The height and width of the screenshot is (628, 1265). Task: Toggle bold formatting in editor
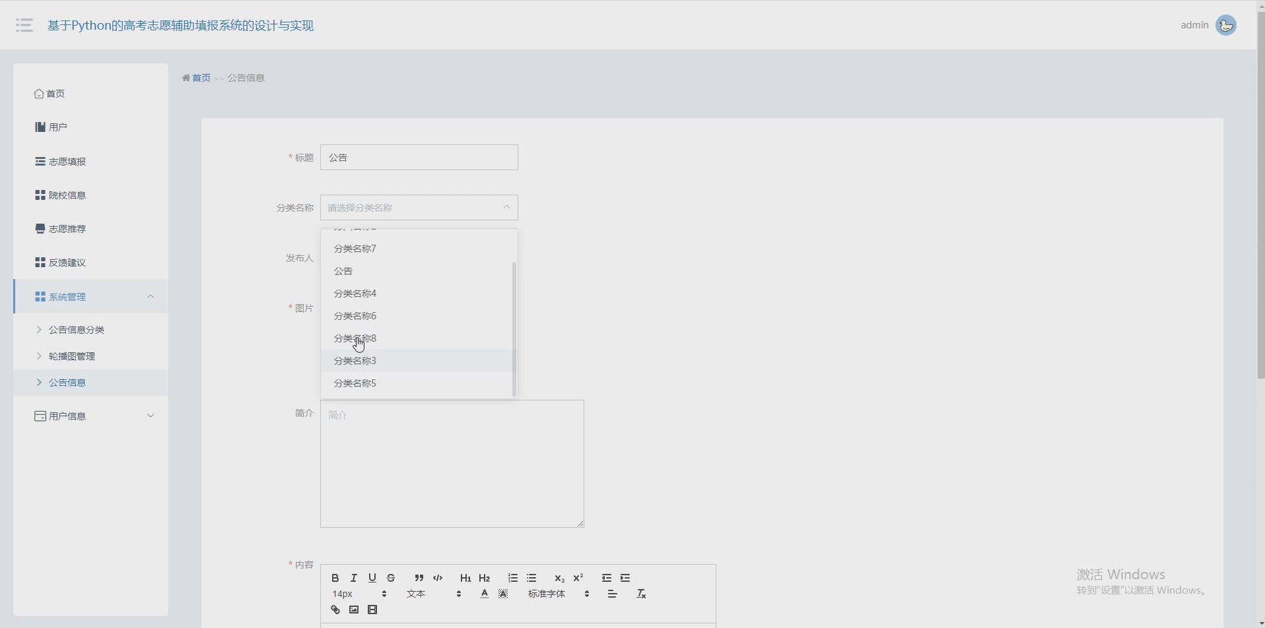point(335,578)
